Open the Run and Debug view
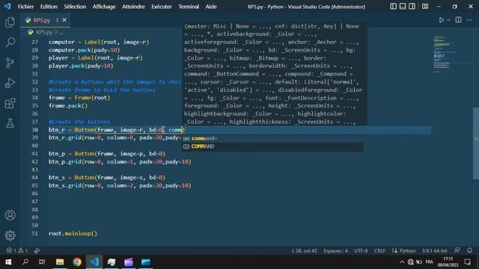This screenshot has width=479, height=269. 10,83
